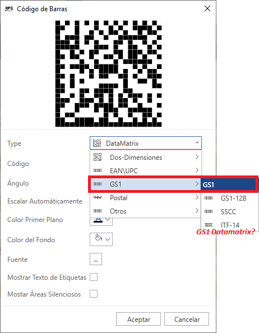Open the Color Primer Plano color picker
The width and height of the screenshot is (259, 333).
click(x=101, y=220)
